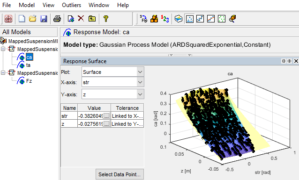Toggle the residuals scatter plot icon
Viewport: 299px width, 180px height.
tap(189, 19)
